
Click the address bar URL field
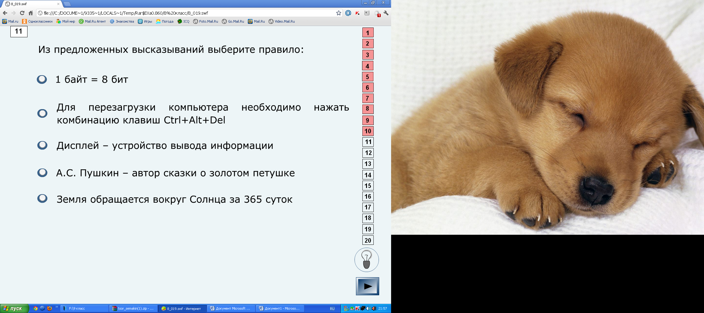coord(183,13)
